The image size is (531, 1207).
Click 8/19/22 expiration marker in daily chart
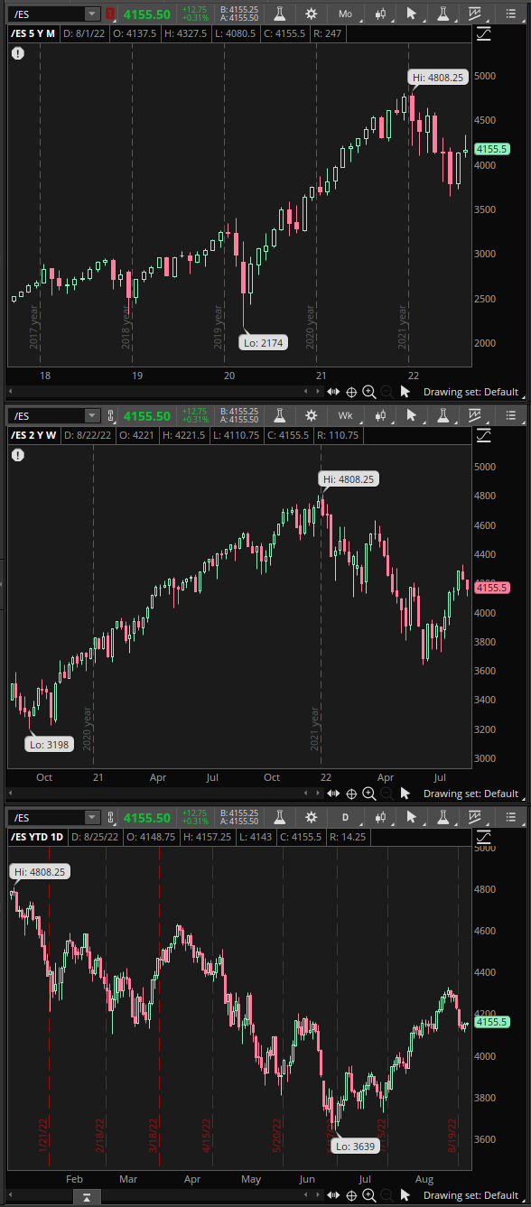[454, 1136]
